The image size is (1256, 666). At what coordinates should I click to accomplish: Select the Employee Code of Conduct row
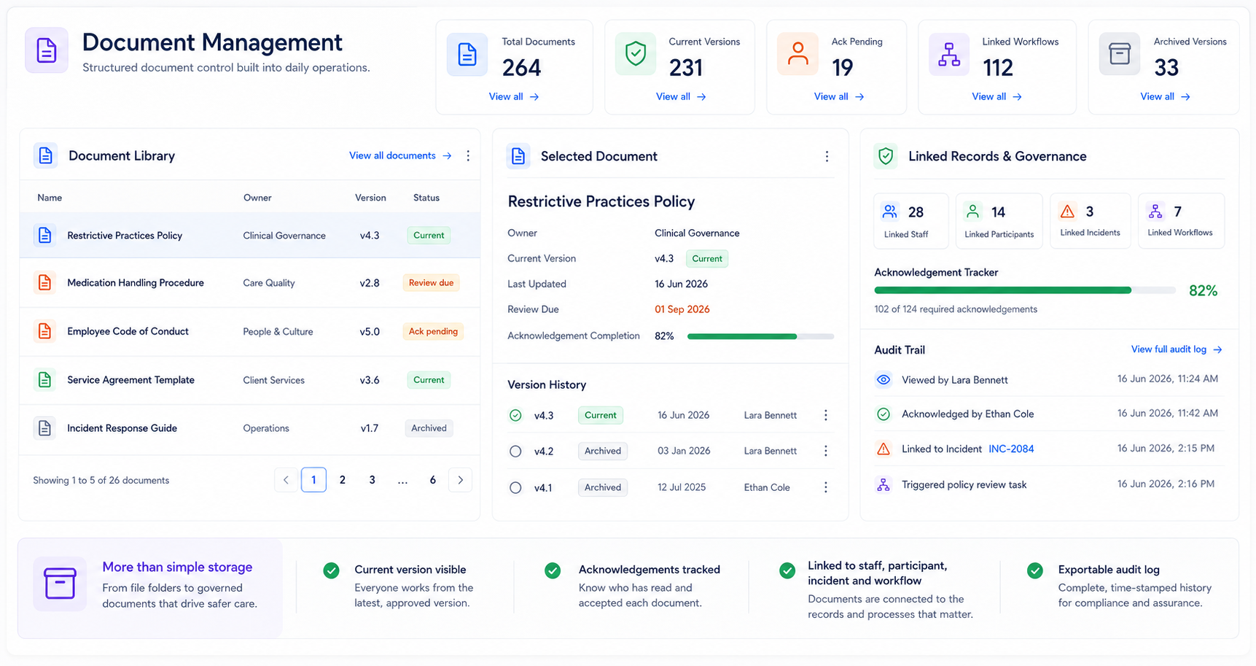pyautogui.click(x=249, y=331)
